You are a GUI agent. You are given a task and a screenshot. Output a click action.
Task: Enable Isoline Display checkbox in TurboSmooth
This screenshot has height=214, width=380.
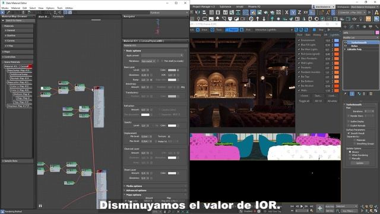(349, 121)
